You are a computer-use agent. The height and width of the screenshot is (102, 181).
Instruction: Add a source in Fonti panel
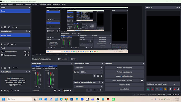pos(2,68)
